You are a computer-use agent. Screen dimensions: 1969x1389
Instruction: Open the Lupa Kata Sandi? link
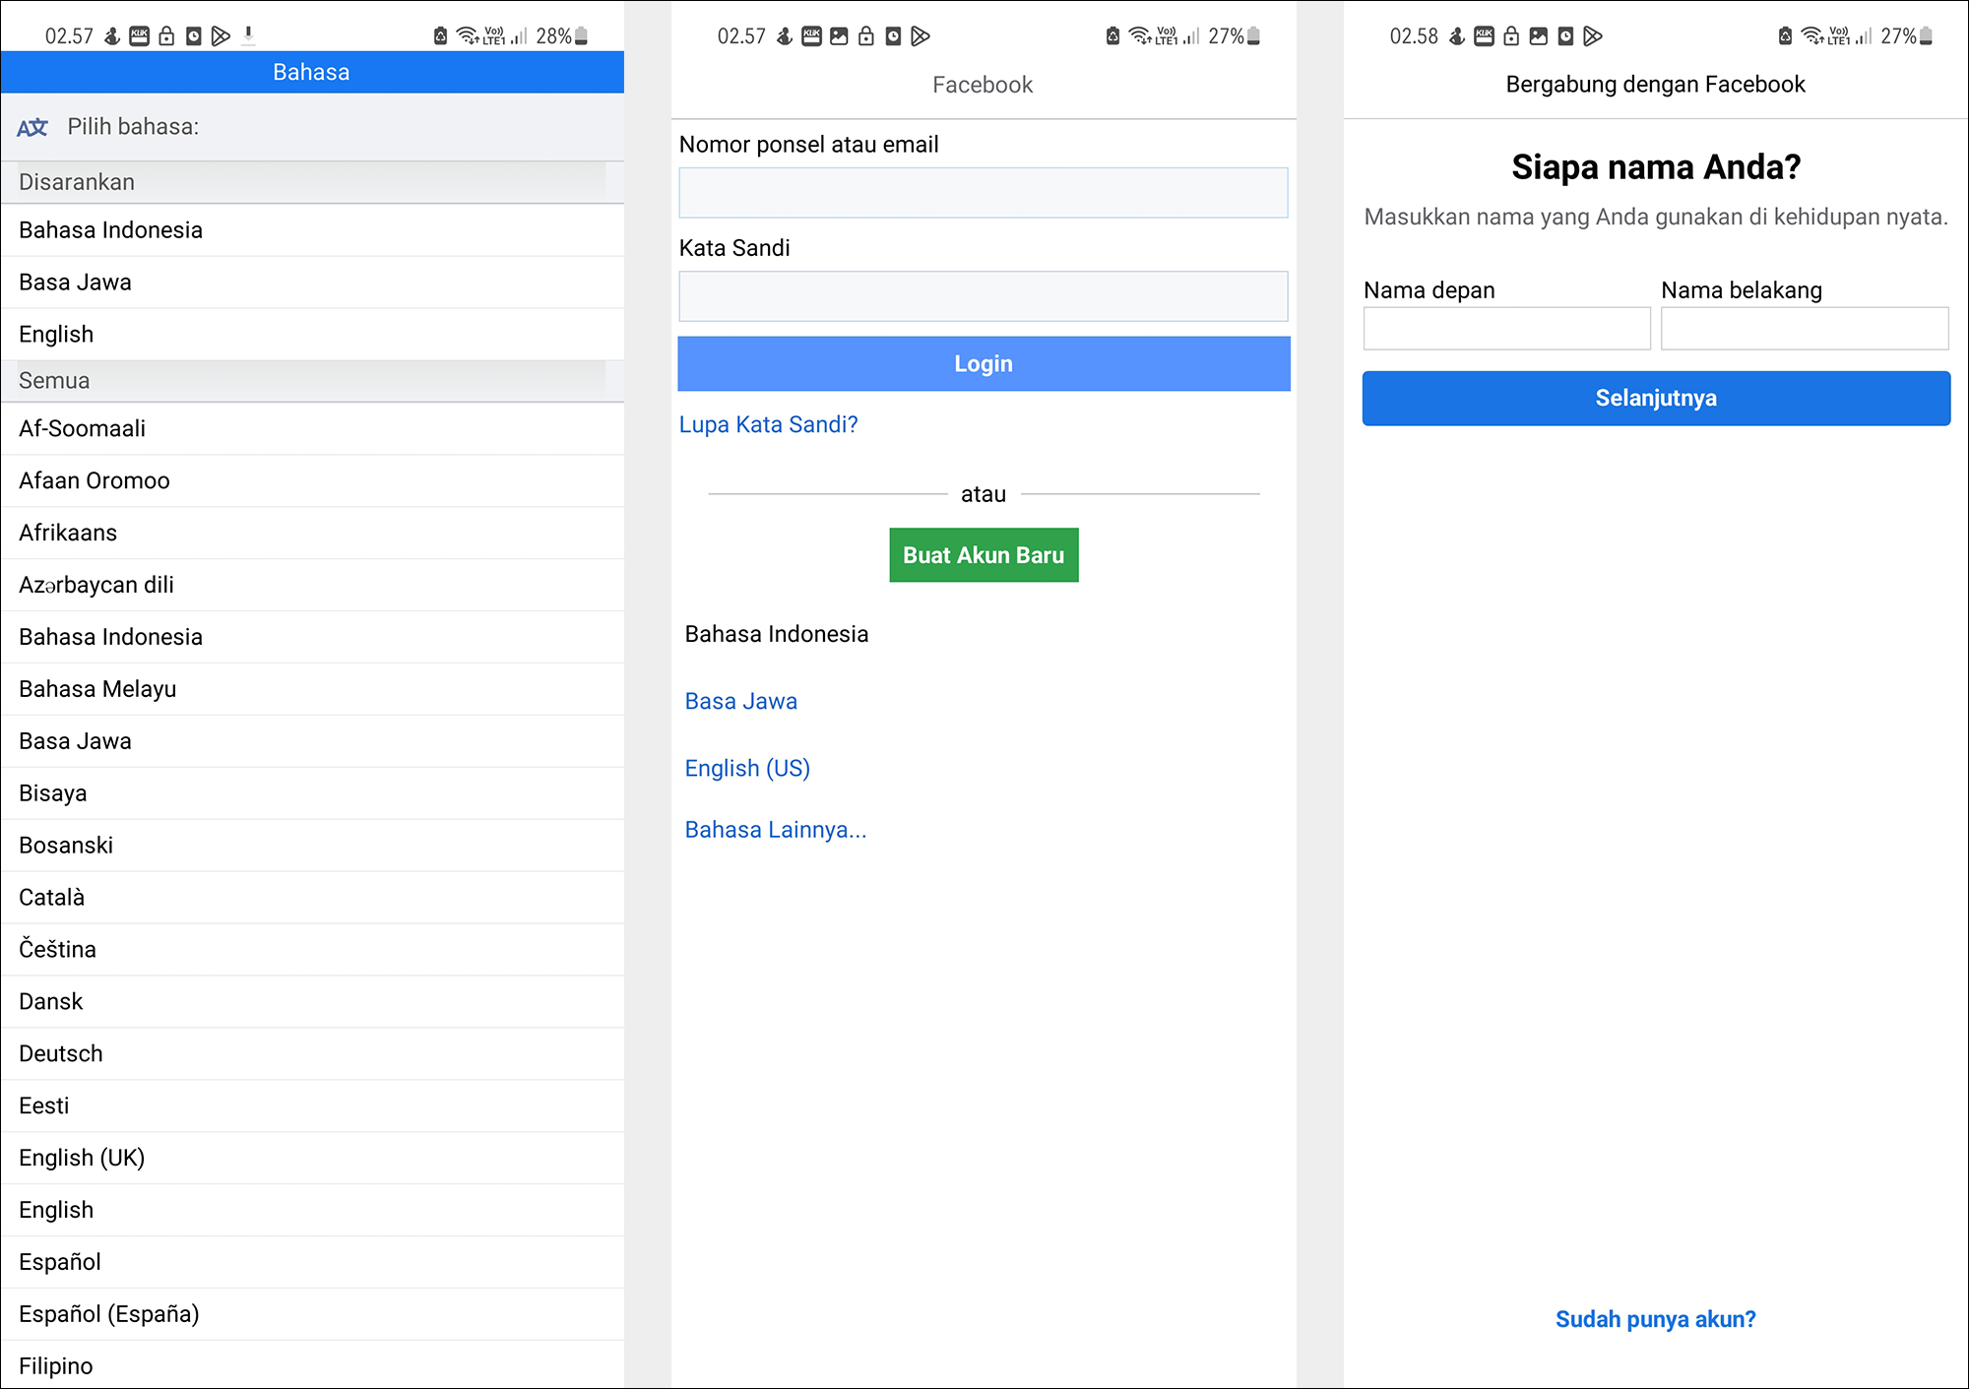768,424
